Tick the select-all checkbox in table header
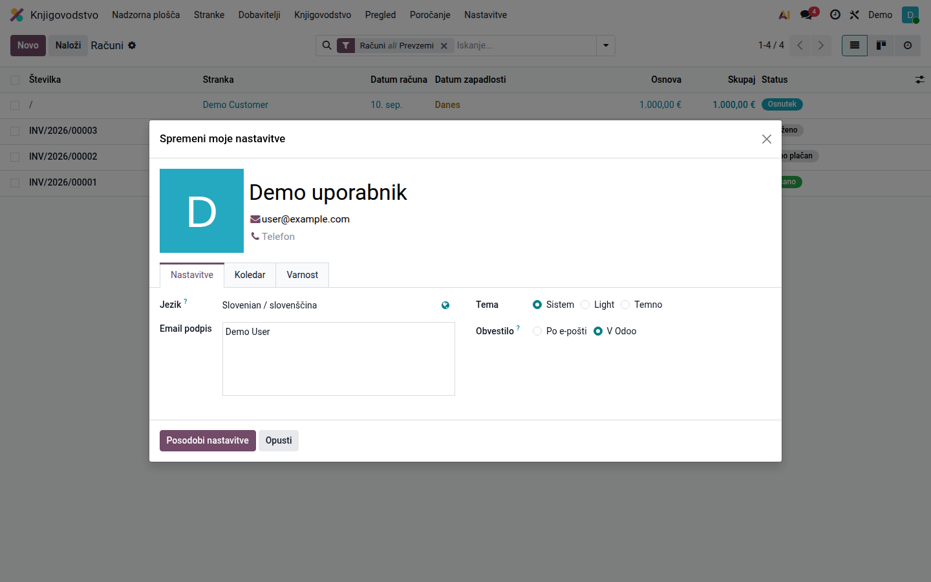931x582 pixels. (15, 80)
